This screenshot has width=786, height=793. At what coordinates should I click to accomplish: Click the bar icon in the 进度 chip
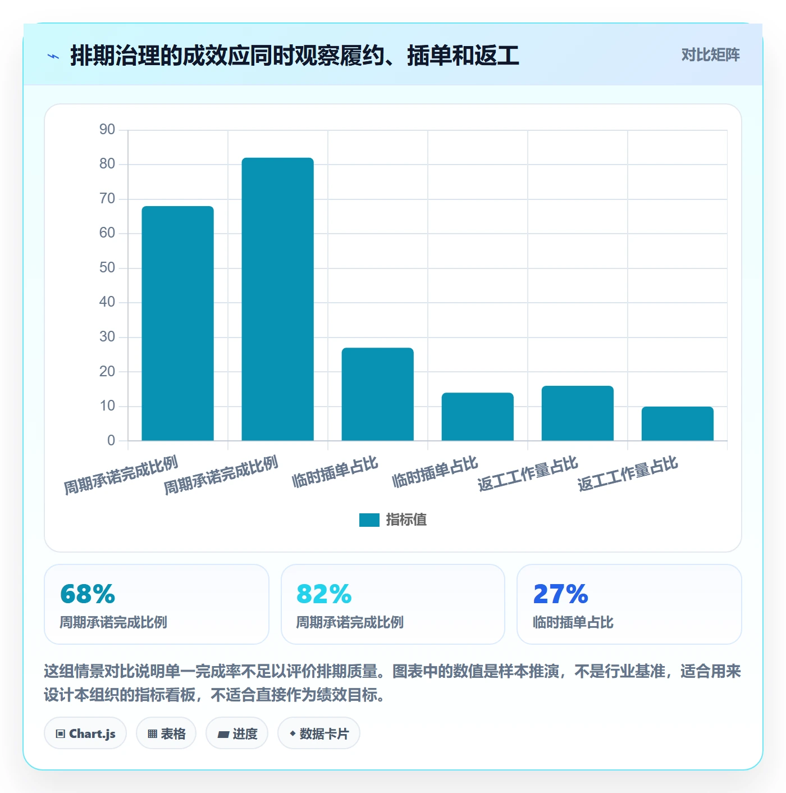(223, 734)
